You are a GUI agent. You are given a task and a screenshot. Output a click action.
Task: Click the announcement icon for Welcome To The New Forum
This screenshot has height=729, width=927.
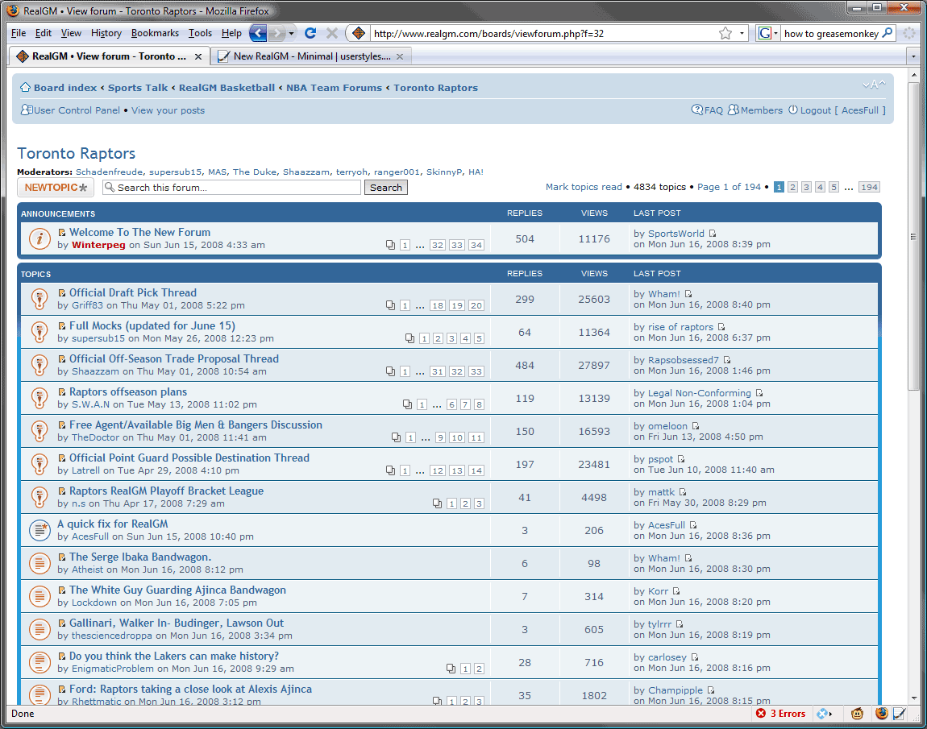click(39, 238)
